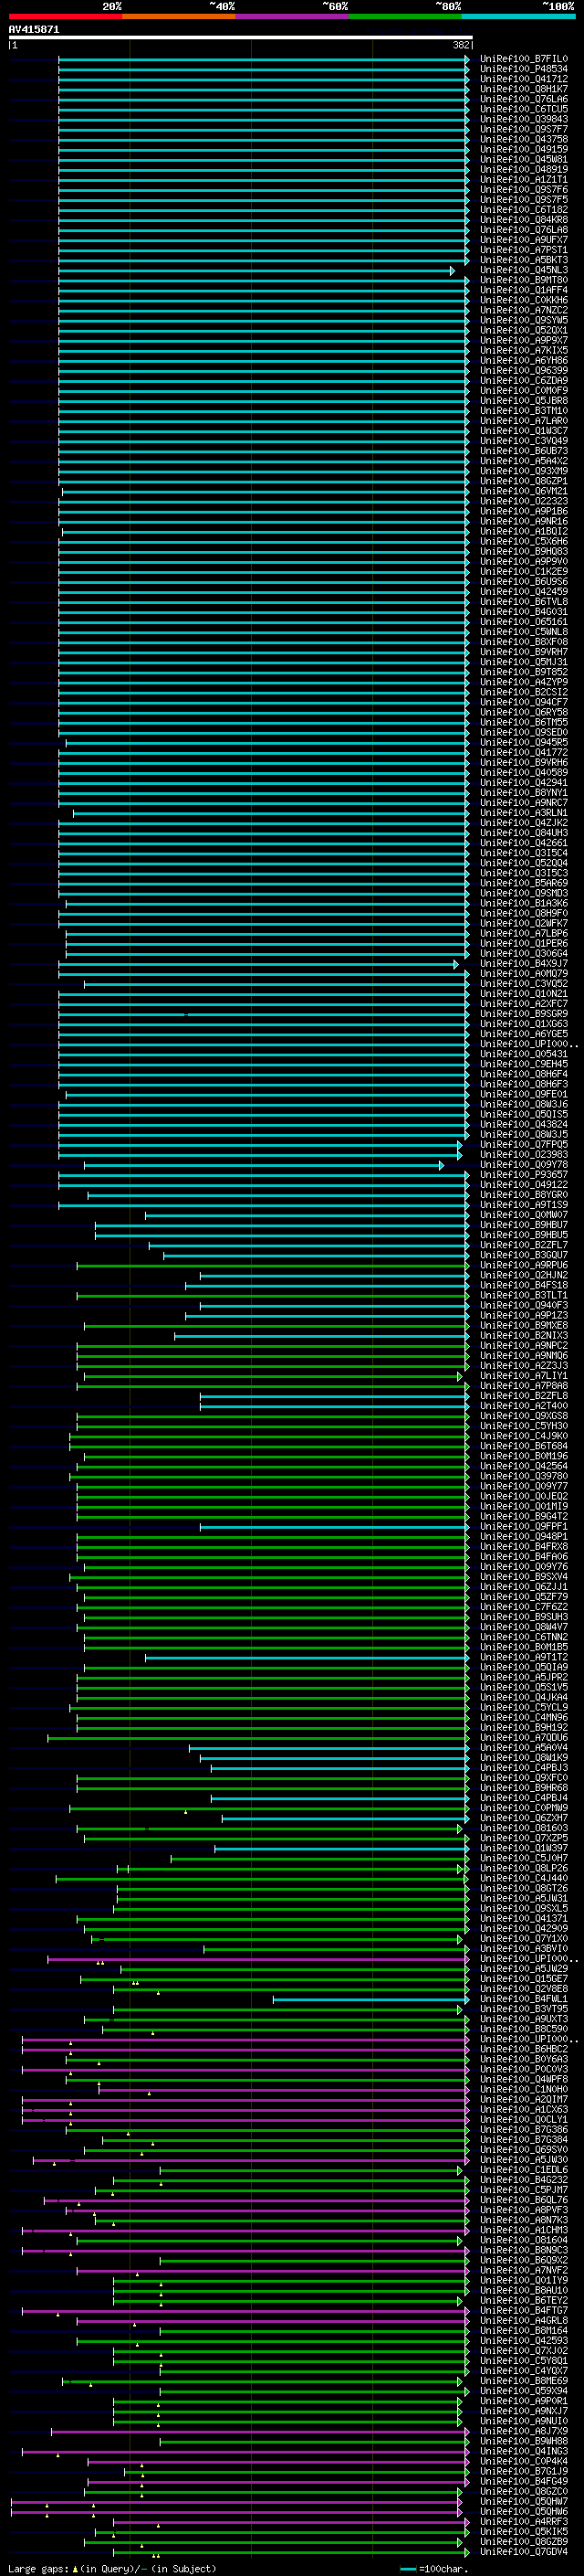Open hit UniRef100_Q39843
584x2576 pixels.
click(x=523, y=119)
